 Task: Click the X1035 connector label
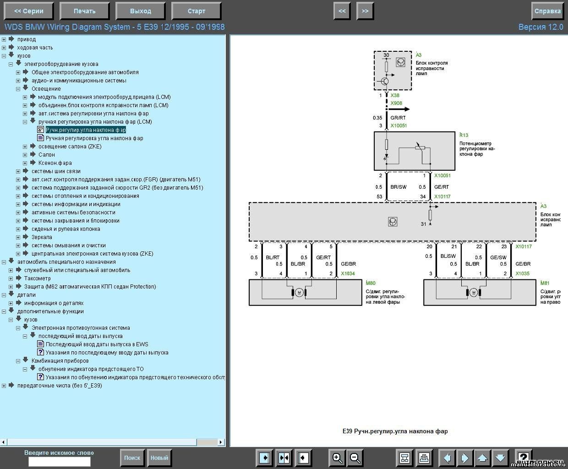[x=522, y=274]
